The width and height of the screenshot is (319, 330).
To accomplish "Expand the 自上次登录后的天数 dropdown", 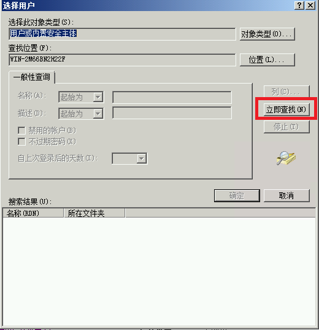I will click(129, 159).
